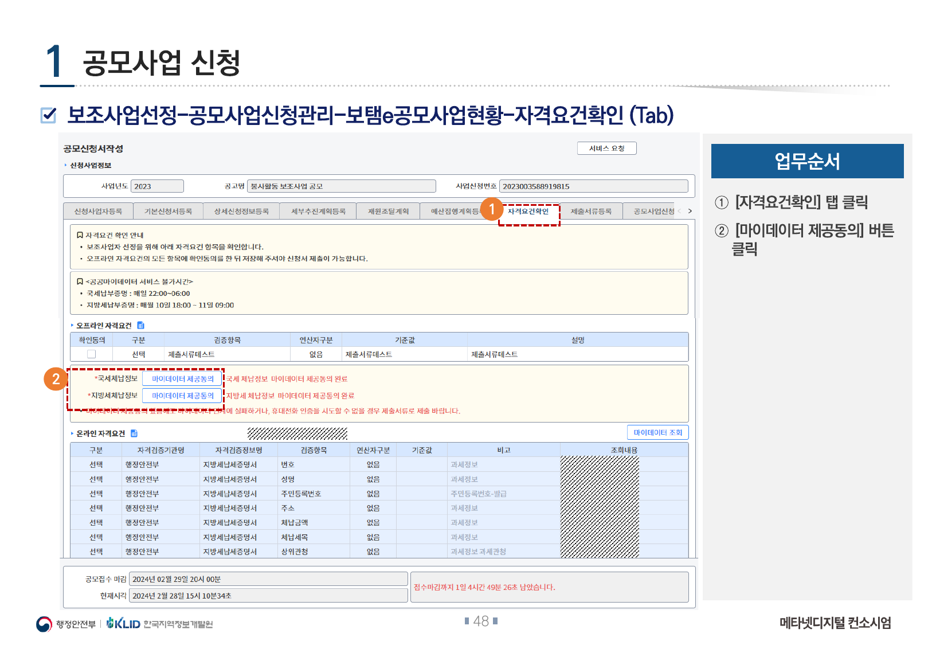Click the 마이데이터 조회 button
The image size is (932, 645).
coord(657,432)
